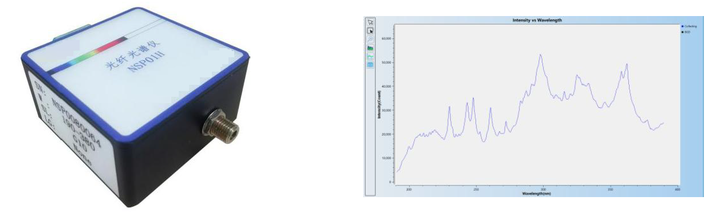The image size is (720, 212).
Task: Open the green filled-area chart view
Action: [370, 48]
